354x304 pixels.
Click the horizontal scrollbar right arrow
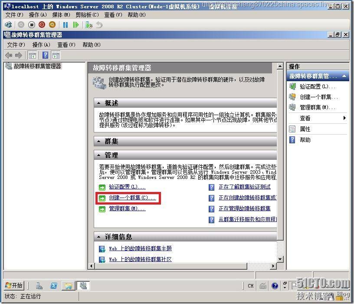coord(273,266)
